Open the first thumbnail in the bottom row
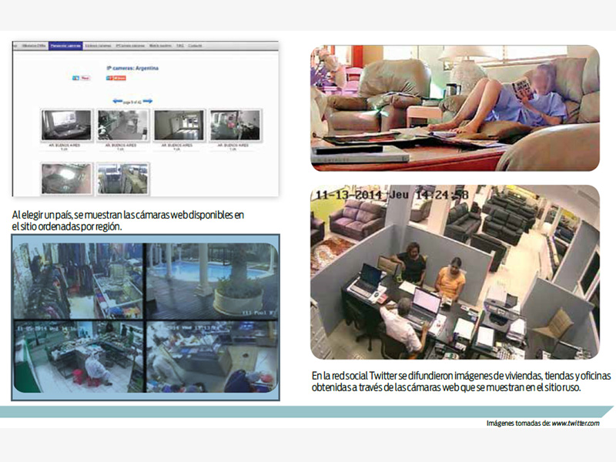This screenshot has height=462, width=616. tap(66, 178)
